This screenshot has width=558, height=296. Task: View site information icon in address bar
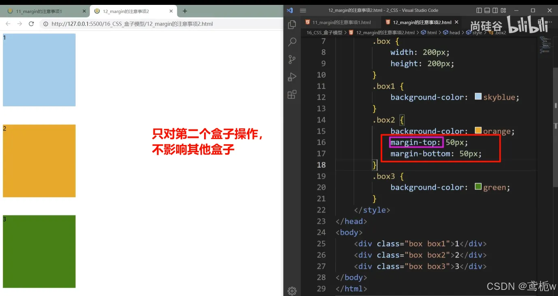46,24
